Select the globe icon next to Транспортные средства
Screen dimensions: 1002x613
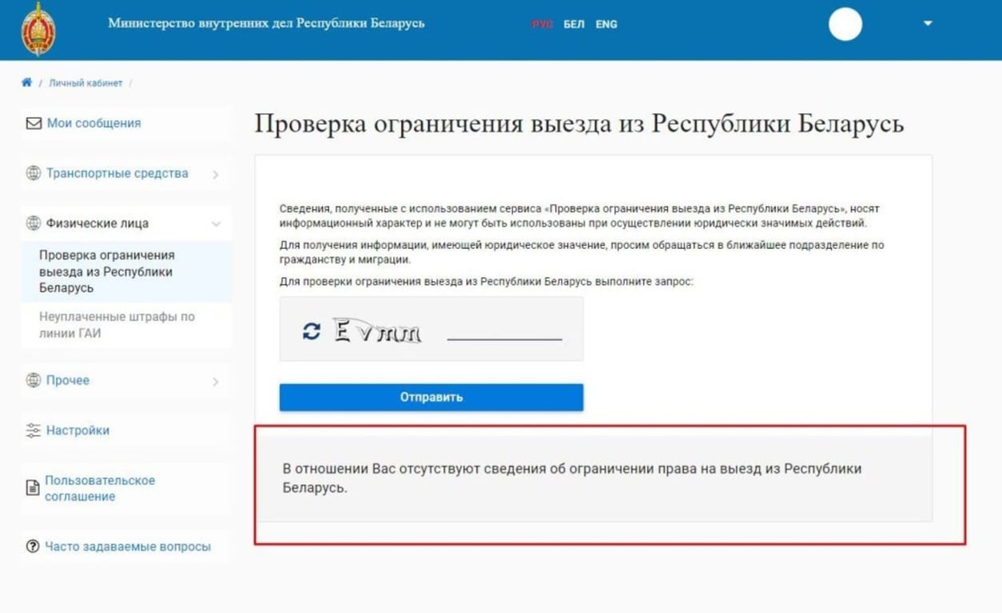(x=33, y=173)
